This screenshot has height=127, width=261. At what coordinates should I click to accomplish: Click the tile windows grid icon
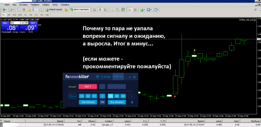(x=123, y=10)
